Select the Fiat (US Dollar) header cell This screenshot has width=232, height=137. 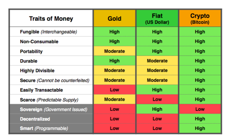tap(157, 18)
